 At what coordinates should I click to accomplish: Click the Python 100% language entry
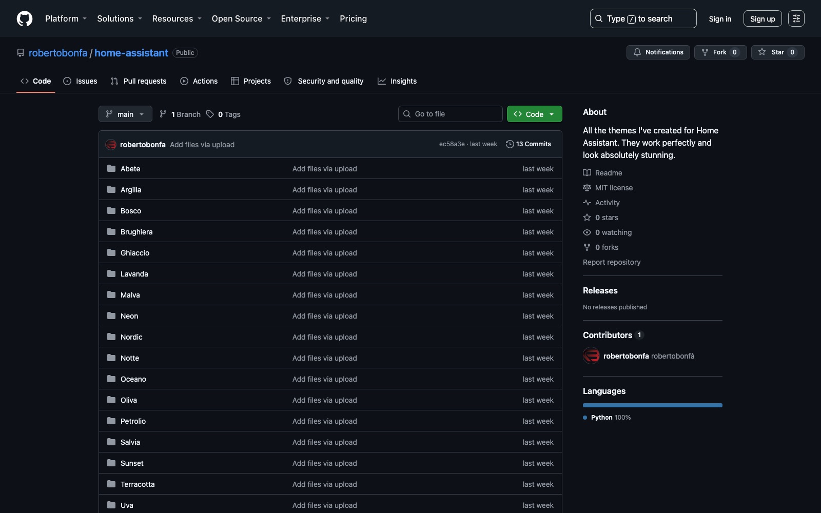coord(607,418)
